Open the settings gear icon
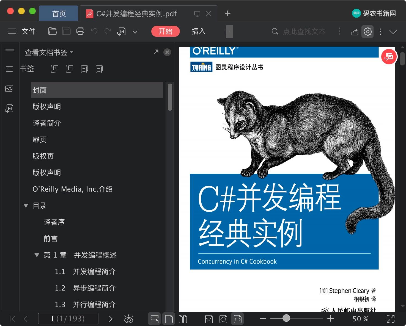This screenshot has width=406, height=326. point(367,31)
